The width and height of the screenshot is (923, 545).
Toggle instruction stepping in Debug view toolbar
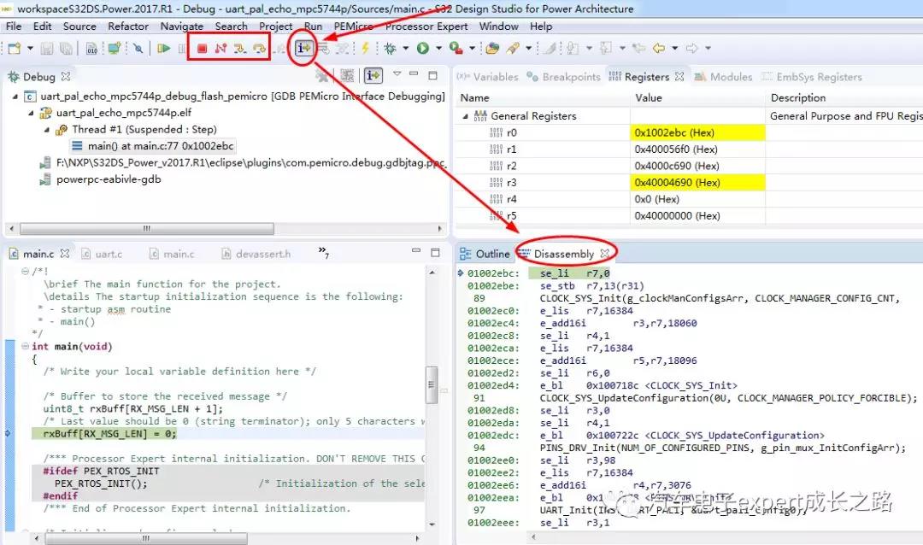point(373,76)
